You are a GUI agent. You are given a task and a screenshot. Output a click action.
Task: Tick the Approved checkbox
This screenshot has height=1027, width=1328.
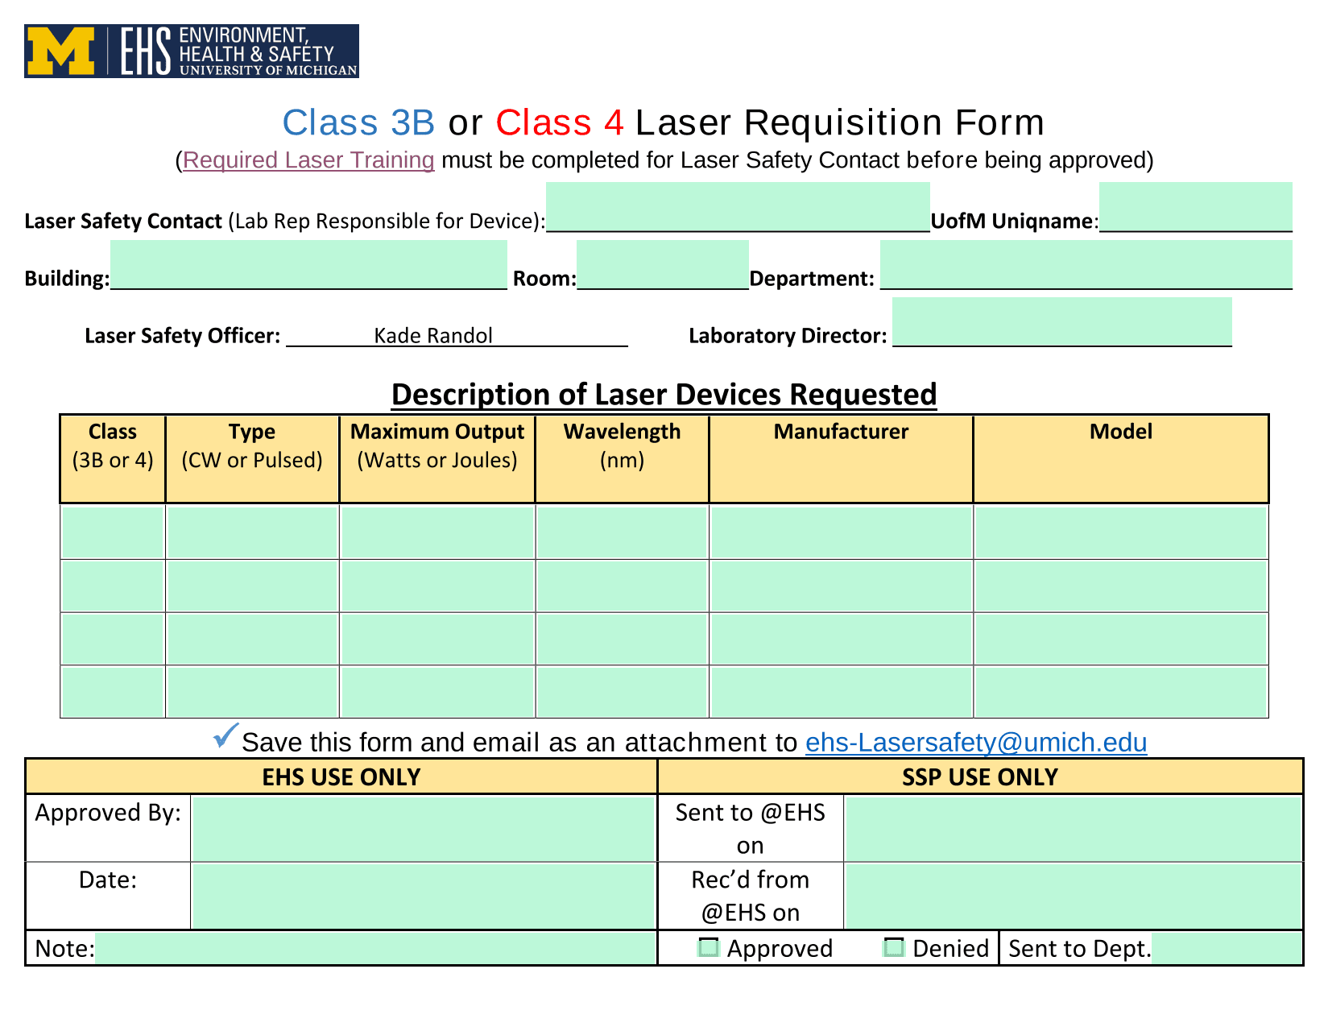click(x=709, y=947)
